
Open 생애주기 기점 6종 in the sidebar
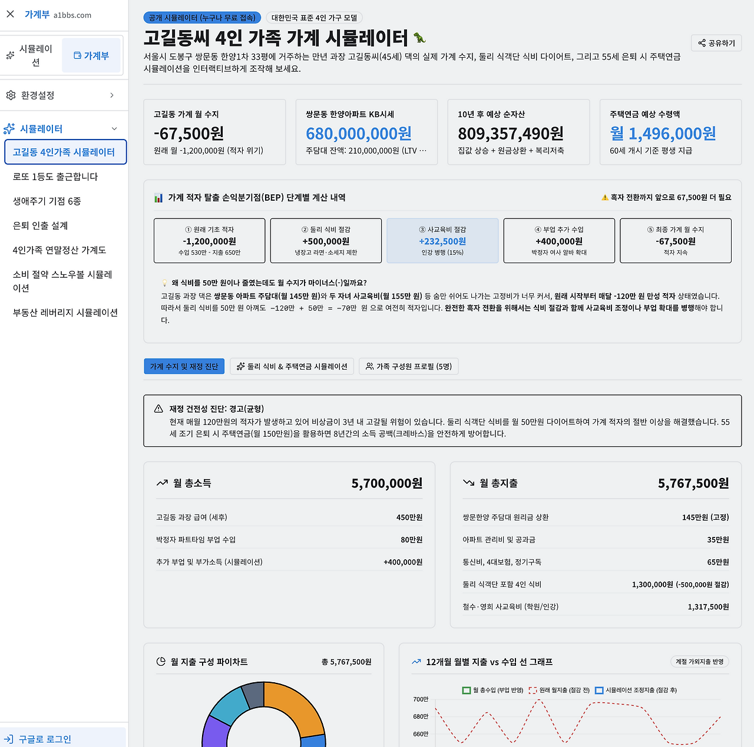point(65,201)
